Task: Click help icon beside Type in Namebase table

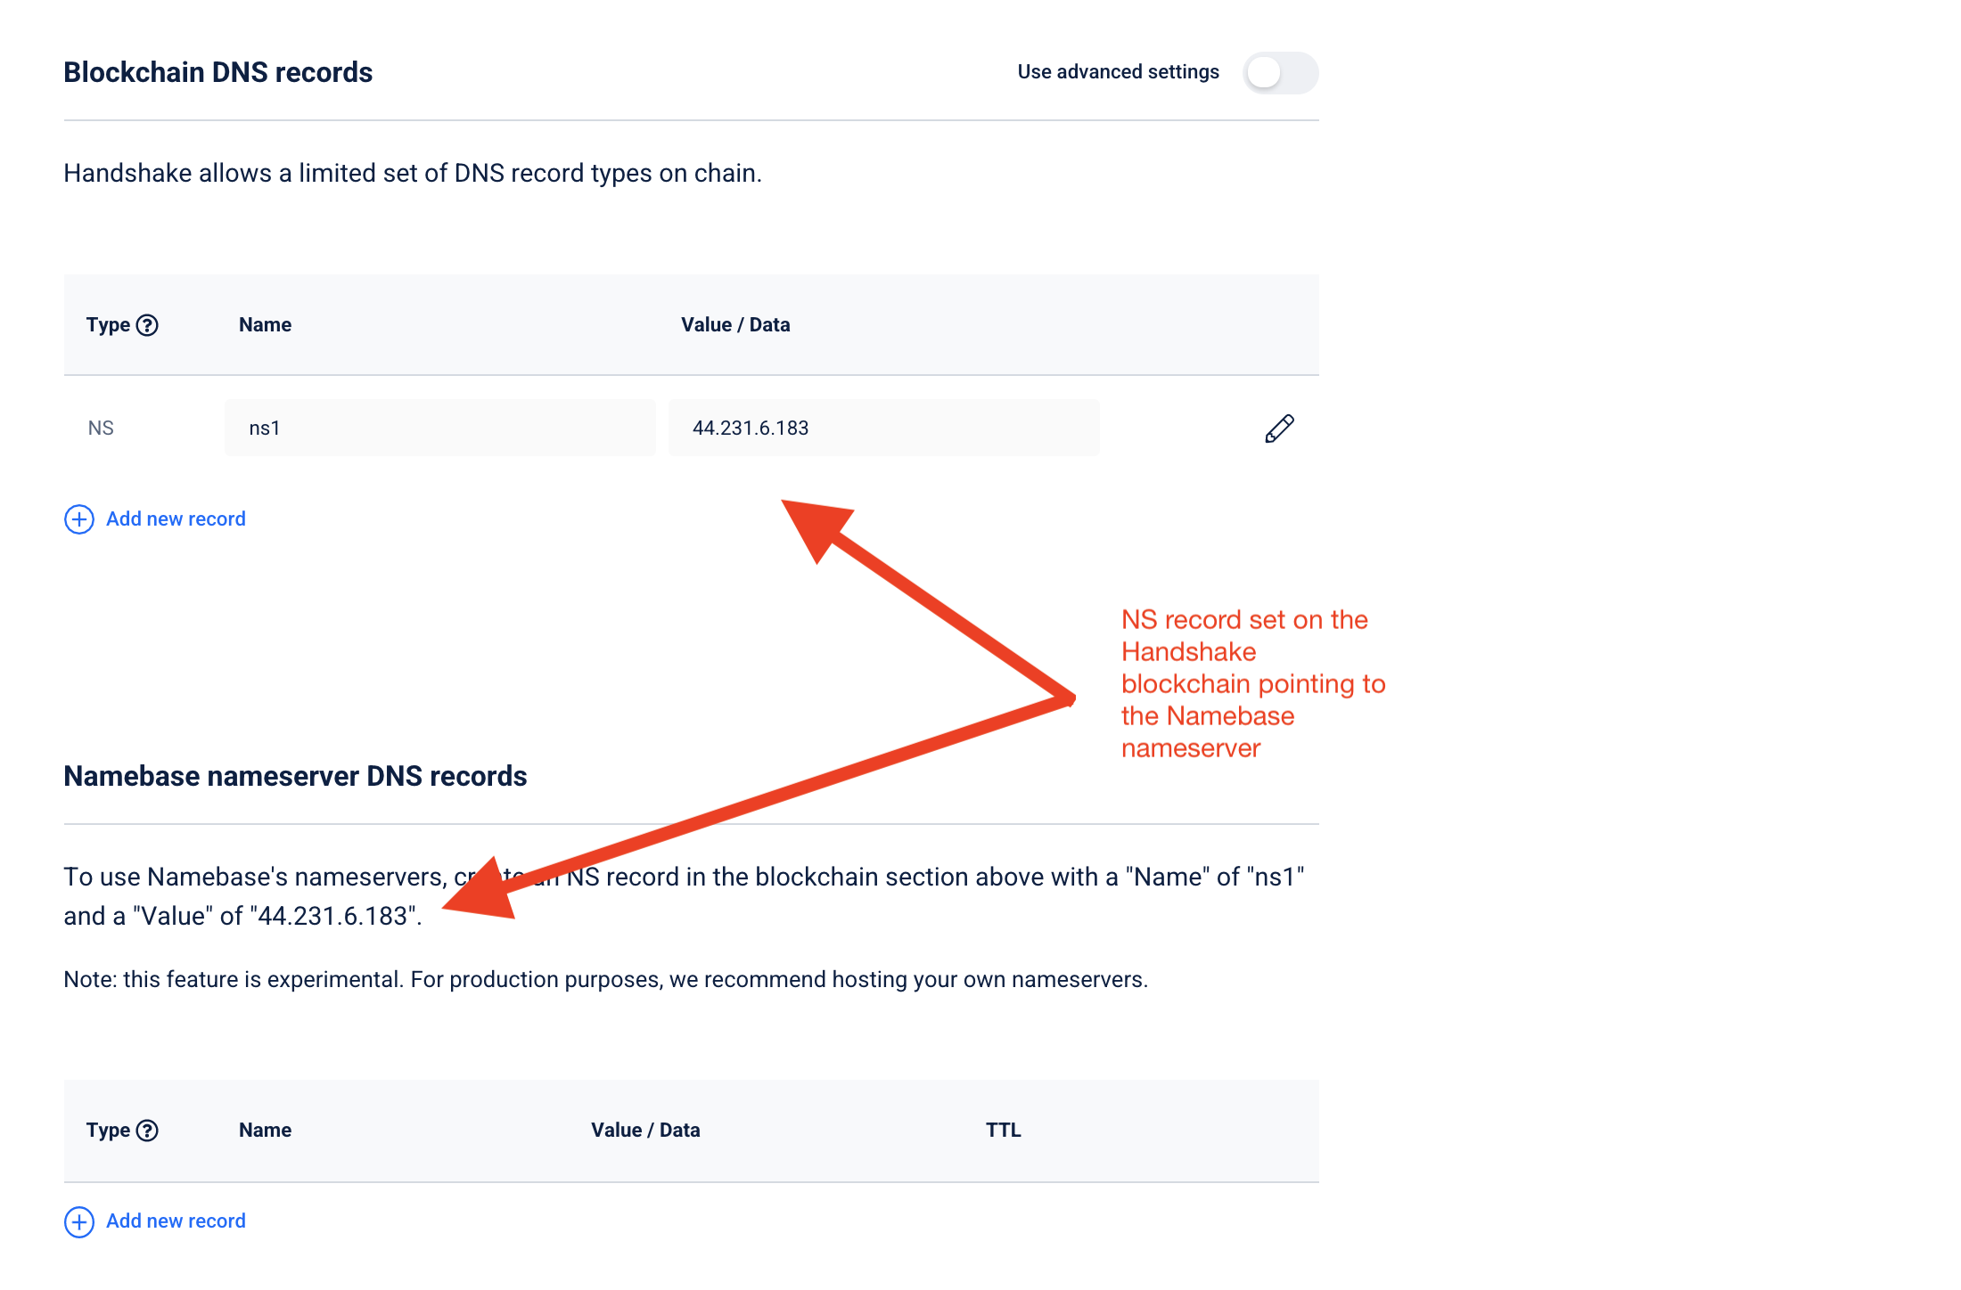Action: 148,1131
